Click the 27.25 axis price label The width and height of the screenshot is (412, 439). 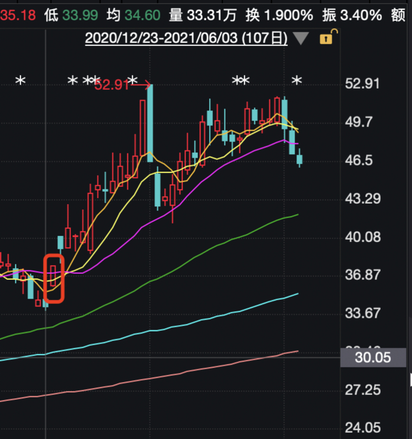363,390
